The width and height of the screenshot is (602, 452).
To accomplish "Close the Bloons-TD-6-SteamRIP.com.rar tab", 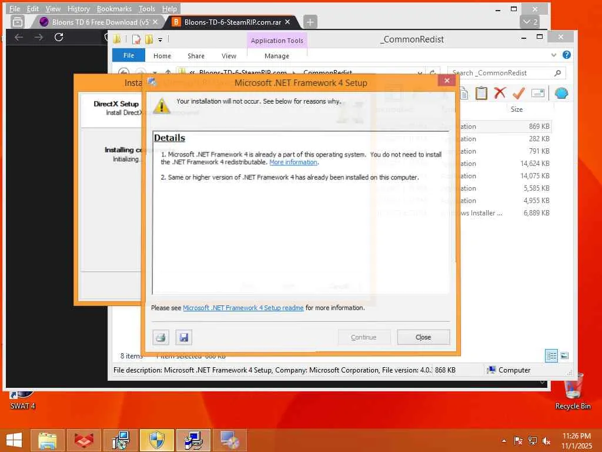I will pos(287,22).
